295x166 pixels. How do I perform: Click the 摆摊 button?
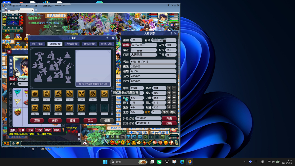[x=73, y=120]
